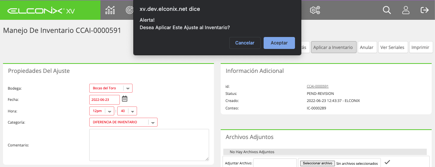Click Cancelar in the alert dialog
Viewport: 435px width, 167px height.
click(x=245, y=43)
